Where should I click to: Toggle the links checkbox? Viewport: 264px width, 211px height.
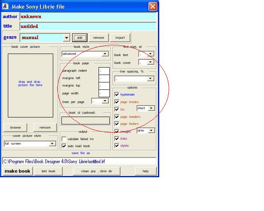pos(117,138)
